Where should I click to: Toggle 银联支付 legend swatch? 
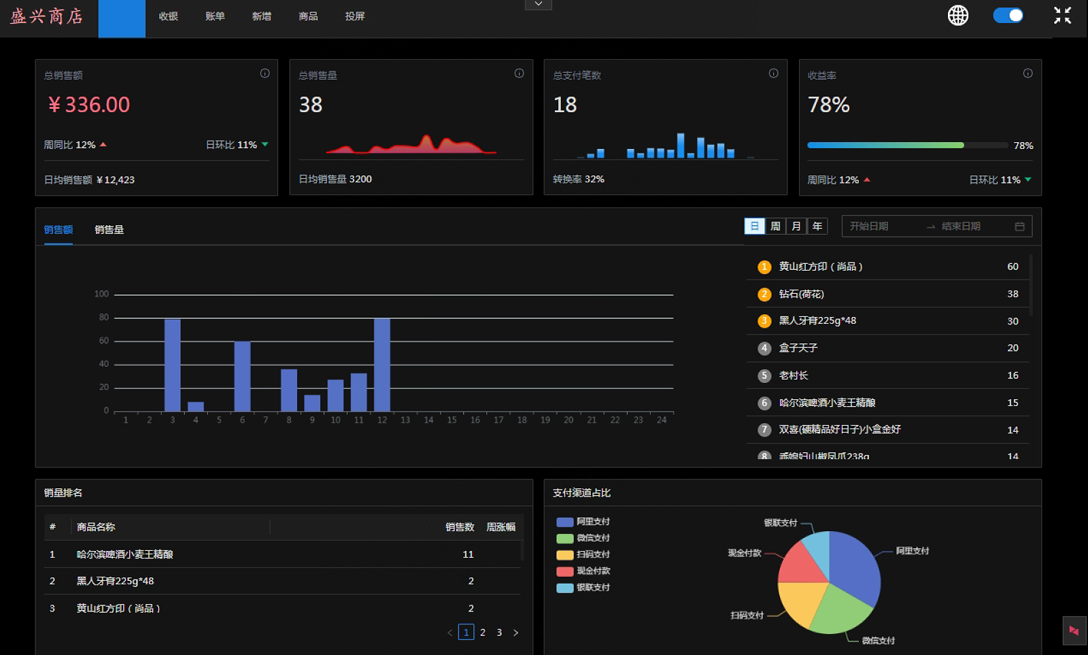click(x=565, y=588)
